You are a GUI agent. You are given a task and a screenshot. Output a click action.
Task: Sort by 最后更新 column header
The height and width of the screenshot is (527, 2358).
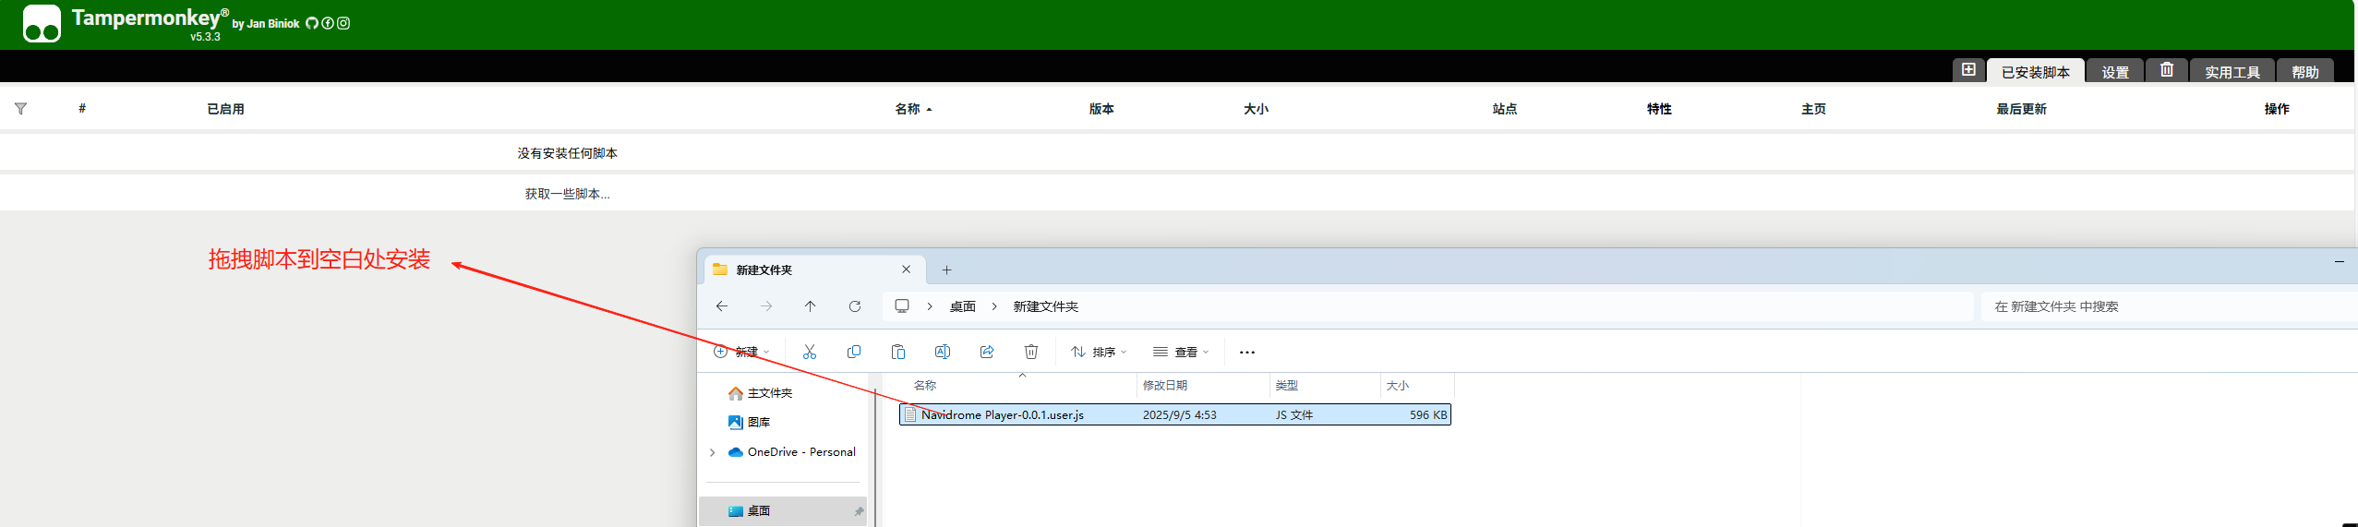pyautogui.click(x=2021, y=109)
